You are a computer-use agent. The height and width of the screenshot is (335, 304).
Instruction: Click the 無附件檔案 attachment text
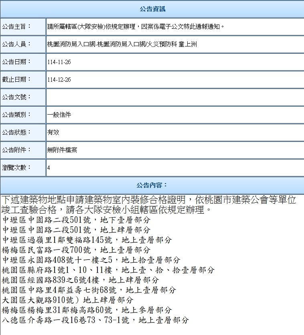[x=62, y=150]
